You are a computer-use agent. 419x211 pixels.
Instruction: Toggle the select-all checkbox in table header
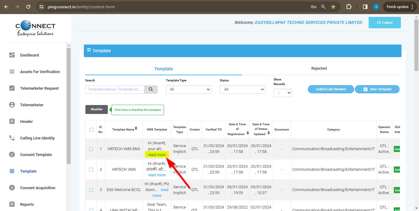91,130
